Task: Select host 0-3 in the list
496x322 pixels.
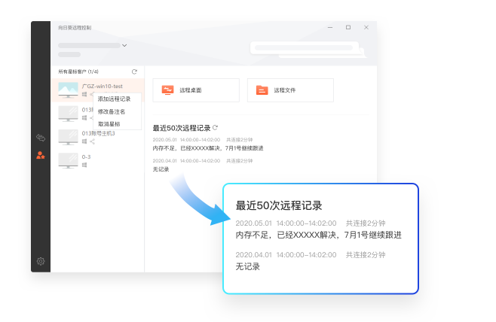Action: [97, 161]
